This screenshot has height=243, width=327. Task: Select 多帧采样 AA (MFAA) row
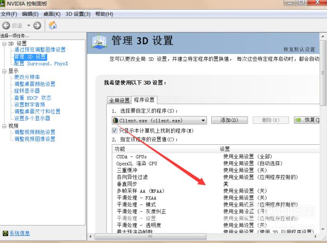216,191
